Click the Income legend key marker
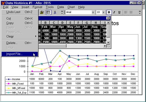Image resolution: width=146 pixels, height=102 pixels. tap(9, 79)
